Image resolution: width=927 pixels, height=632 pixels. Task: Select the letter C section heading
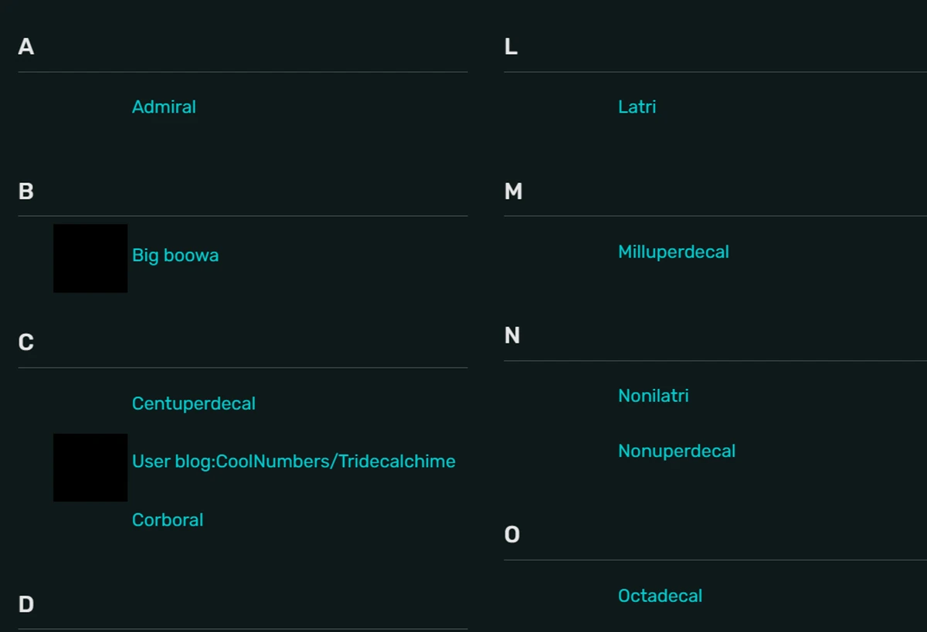(x=26, y=343)
